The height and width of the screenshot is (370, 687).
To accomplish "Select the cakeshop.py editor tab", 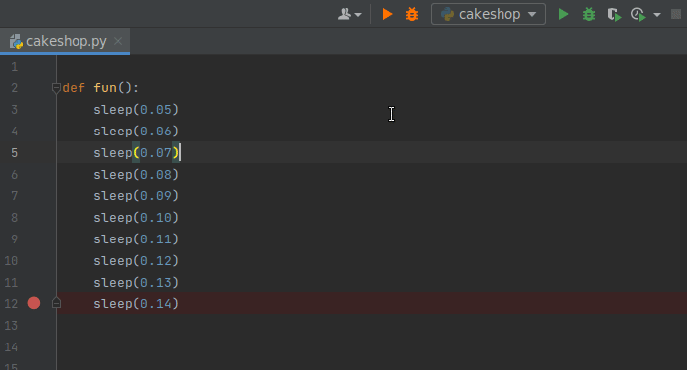I will click(65, 41).
